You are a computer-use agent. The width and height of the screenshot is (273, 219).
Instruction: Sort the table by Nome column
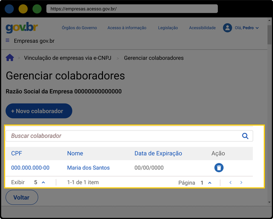[75, 153]
